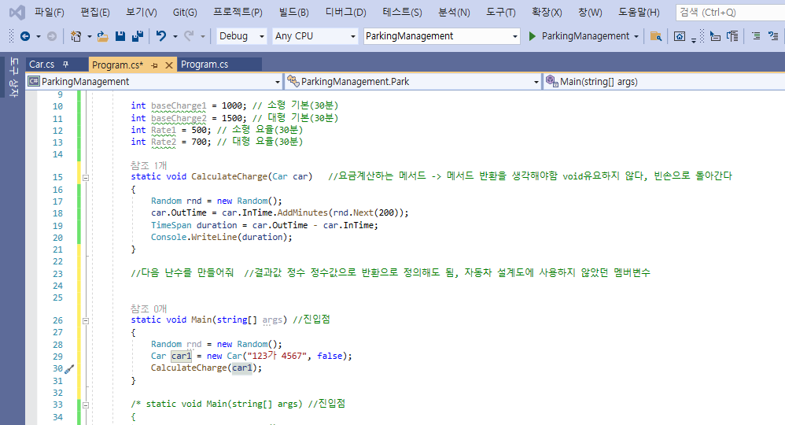Collapse the Main method outline at line 26

coord(86,321)
